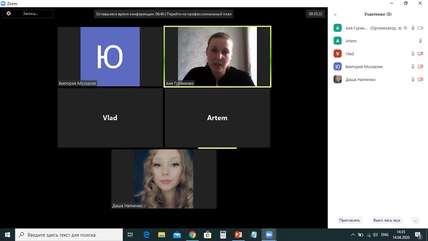
Task: Open the three-dots more options button
Action: [x=415, y=221]
